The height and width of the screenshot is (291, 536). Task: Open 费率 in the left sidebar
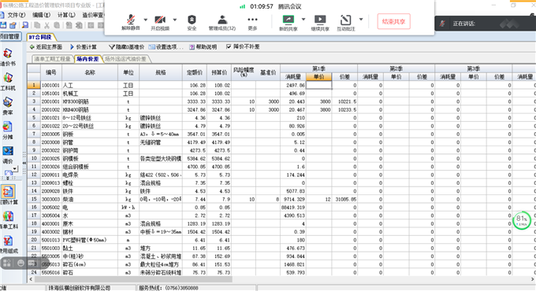pyautogui.click(x=8, y=105)
